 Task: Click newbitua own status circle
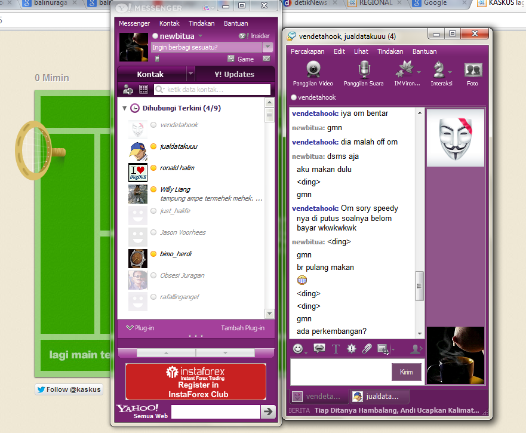[155, 36]
